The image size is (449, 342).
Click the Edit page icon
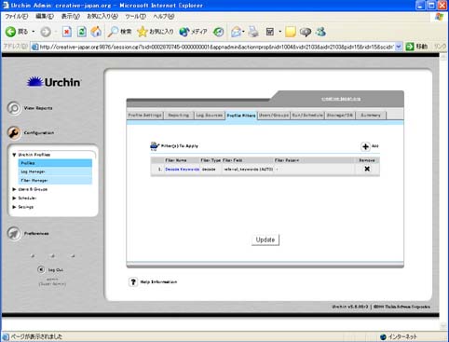click(270, 32)
